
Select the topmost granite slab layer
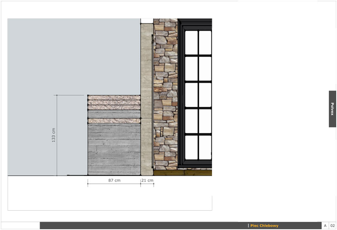[114, 98]
